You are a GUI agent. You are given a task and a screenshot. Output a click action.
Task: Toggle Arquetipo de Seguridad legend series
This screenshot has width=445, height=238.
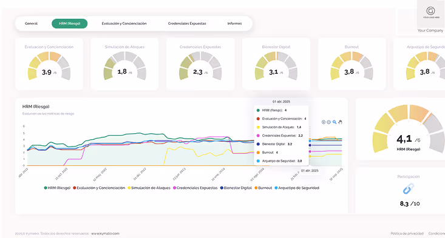coord(297,188)
